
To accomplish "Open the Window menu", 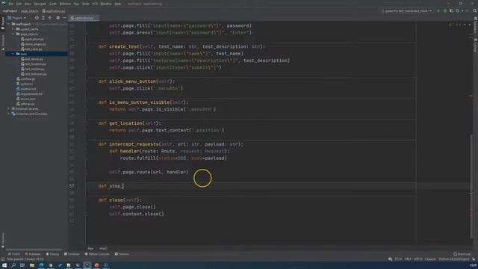I will [106, 4].
